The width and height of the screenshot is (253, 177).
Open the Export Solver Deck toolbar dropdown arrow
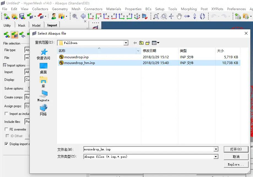click(x=46, y=16)
